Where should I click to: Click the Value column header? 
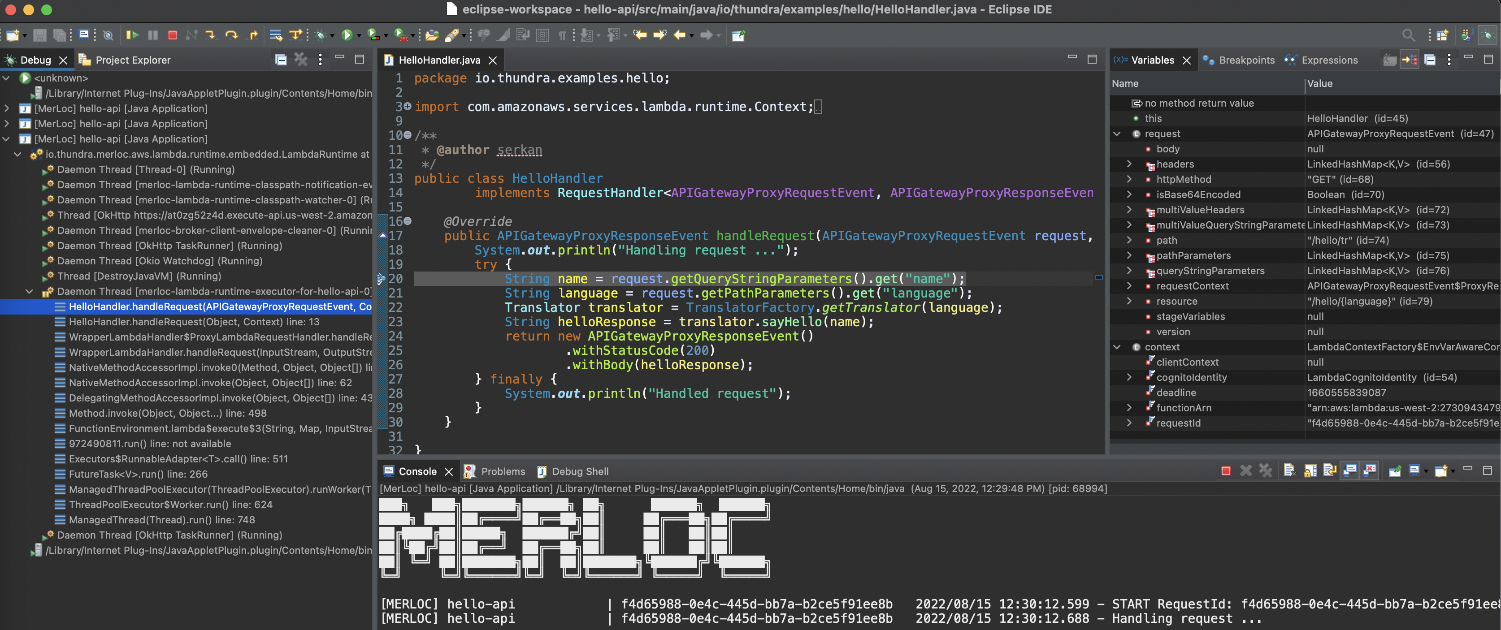point(1319,84)
